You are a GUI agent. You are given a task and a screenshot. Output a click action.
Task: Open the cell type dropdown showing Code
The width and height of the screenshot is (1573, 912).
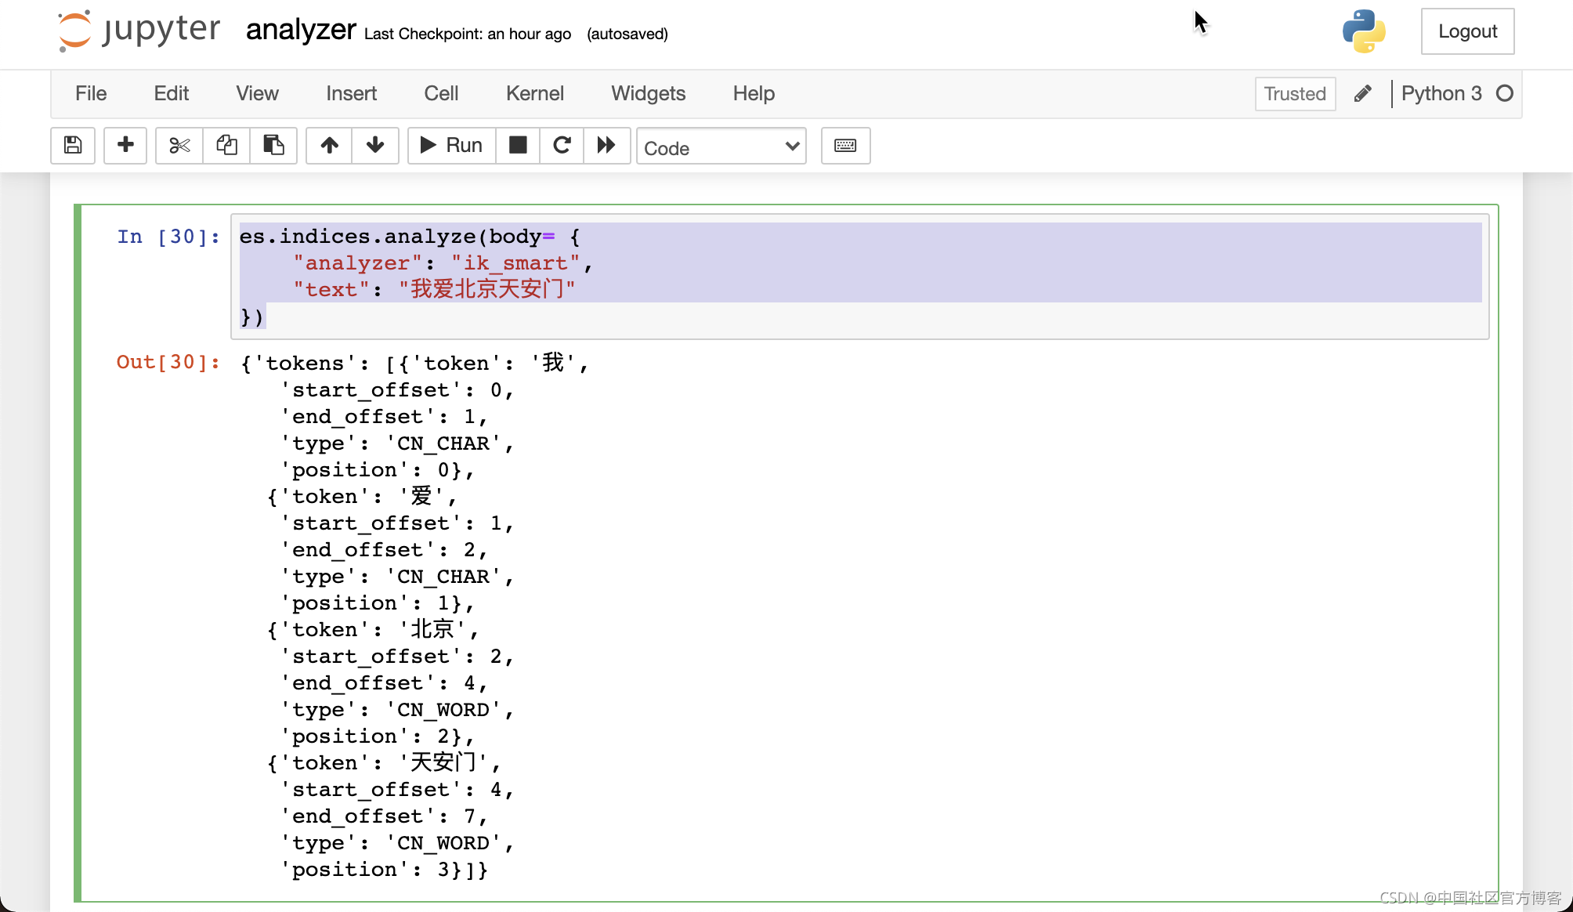click(x=721, y=147)
